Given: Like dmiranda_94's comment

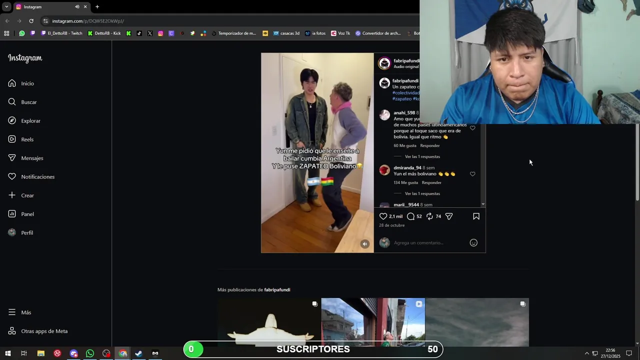Looking at the screenshot, I should point(472,174).
